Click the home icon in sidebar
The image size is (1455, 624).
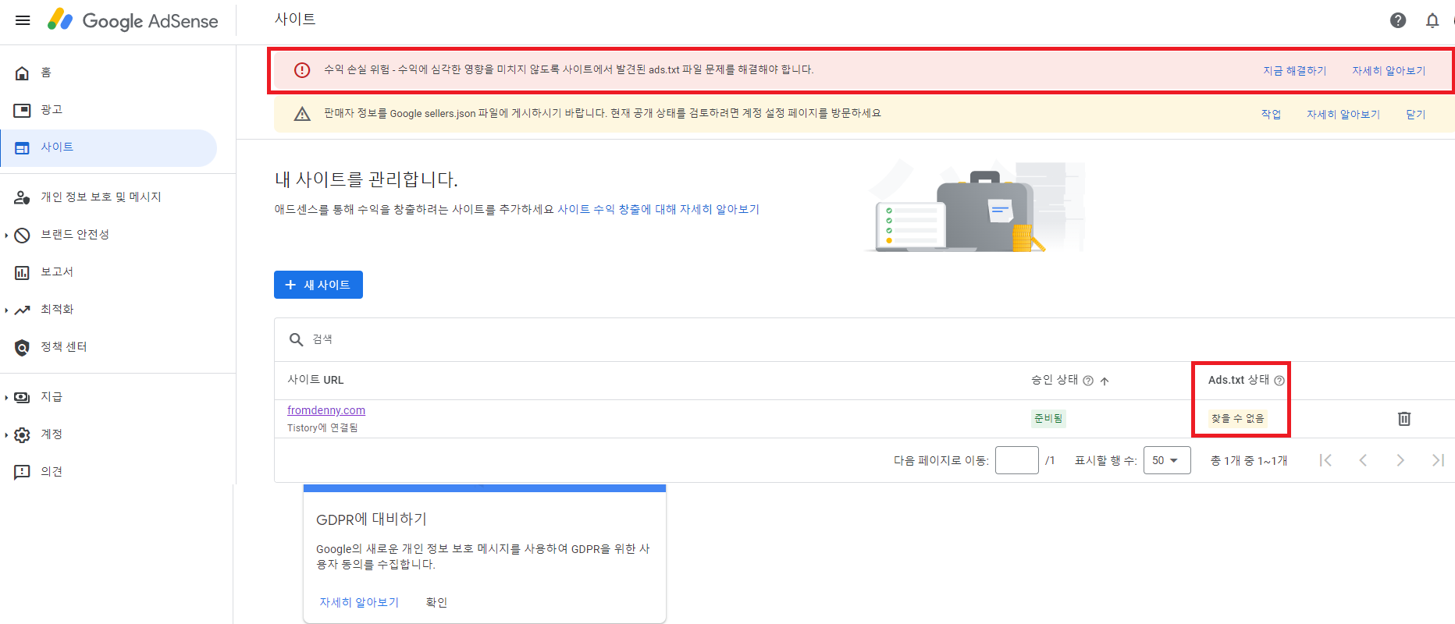[x=23, y=73]
